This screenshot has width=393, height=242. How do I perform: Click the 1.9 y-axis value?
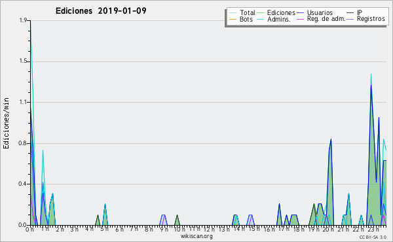click(x=23, y=20)
